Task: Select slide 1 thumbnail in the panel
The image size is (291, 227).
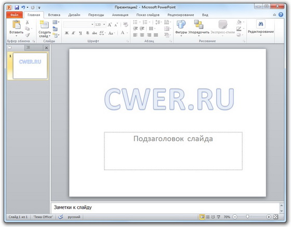Action: pos(30,66)
